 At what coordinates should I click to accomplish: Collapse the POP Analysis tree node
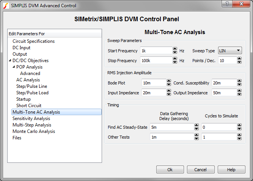(x=14, y=67)
